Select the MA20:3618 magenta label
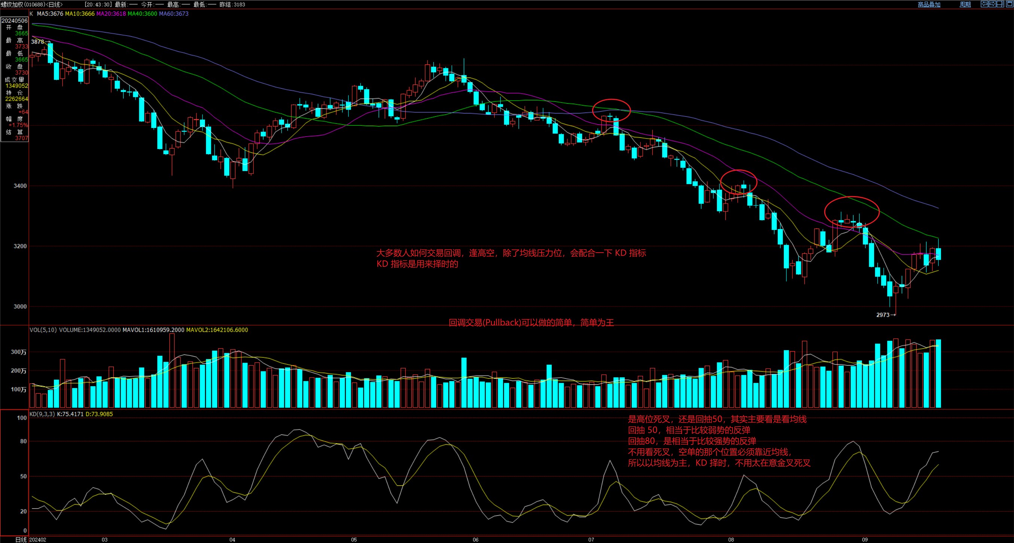The height and width of the screenshot is (543, 1014). click(111, 14)
